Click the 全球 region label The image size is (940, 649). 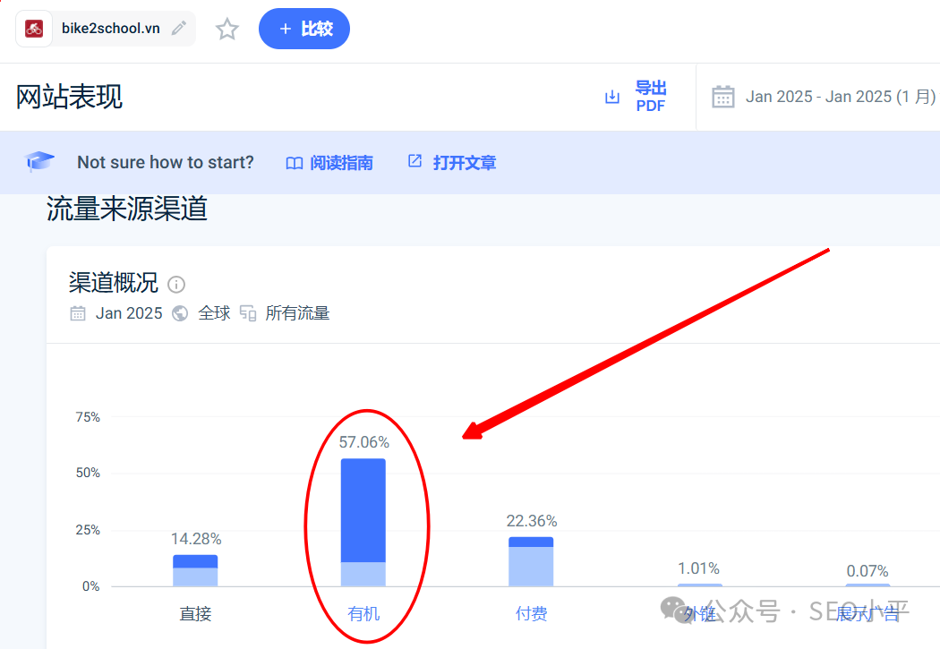coord(214,312)
